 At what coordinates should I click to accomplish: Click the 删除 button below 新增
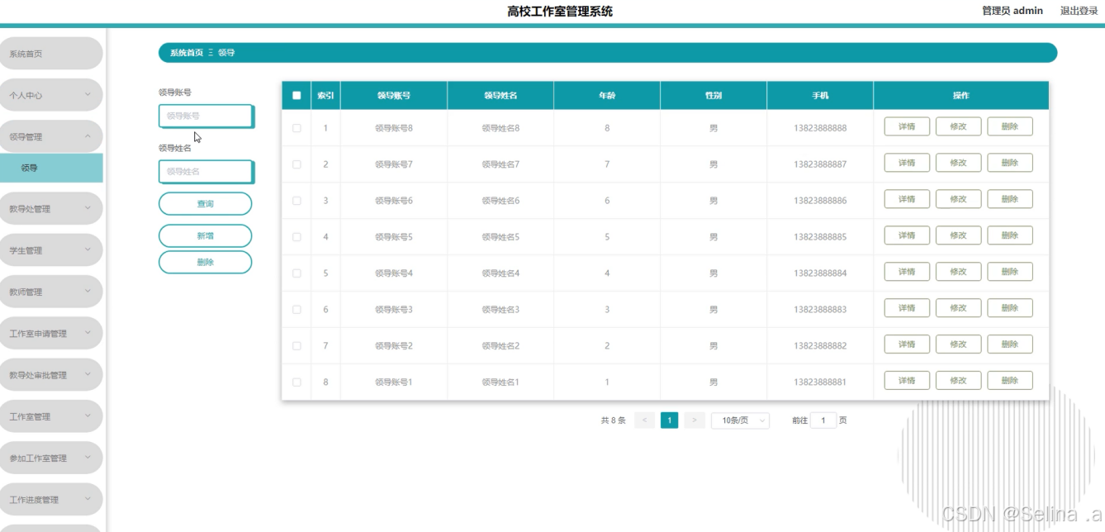click(x=205, y=263)
